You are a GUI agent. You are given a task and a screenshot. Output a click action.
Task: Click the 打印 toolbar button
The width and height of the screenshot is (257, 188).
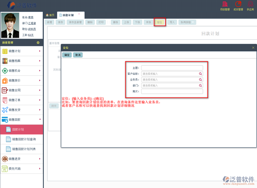coord(101,22)
